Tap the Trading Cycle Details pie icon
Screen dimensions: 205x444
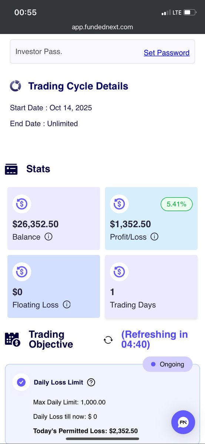click(x=16, y=86)
